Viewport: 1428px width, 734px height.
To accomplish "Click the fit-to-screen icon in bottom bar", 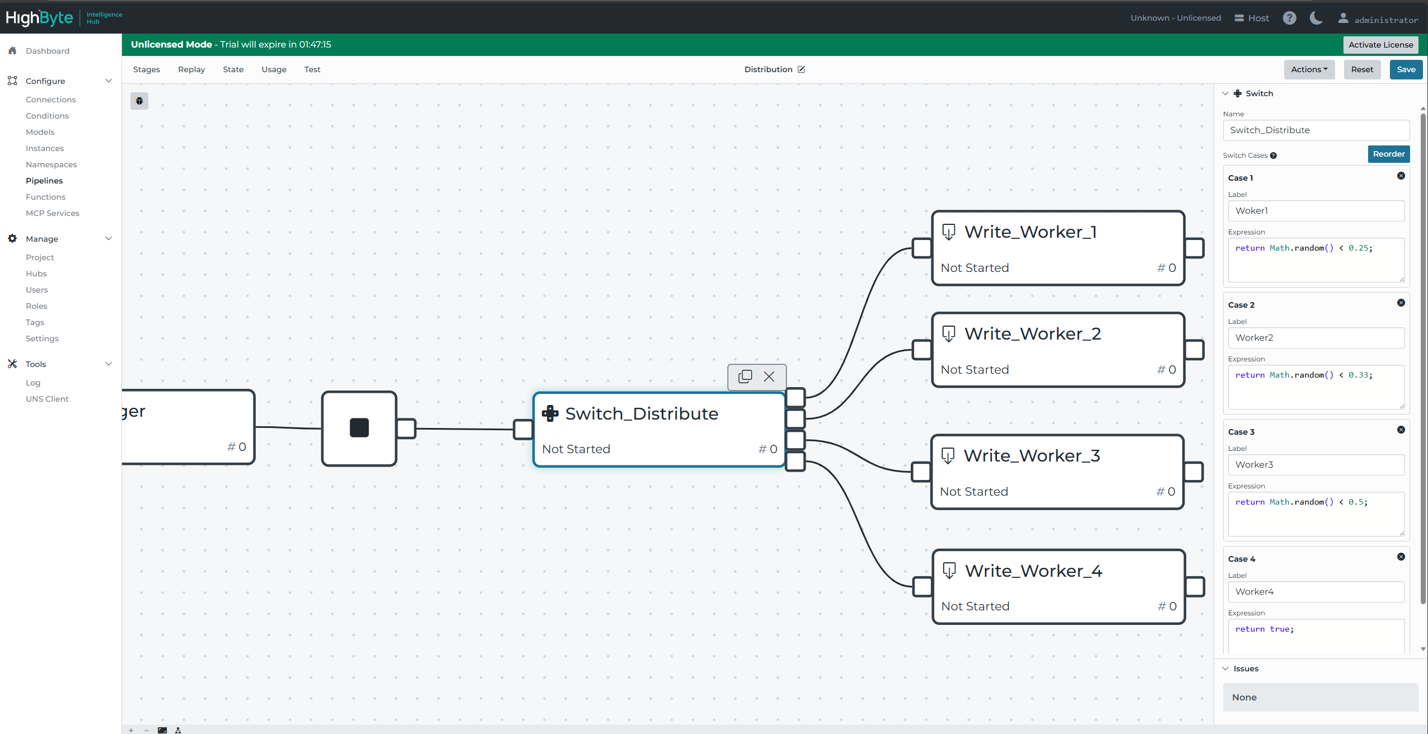I will tap(162, 730).
